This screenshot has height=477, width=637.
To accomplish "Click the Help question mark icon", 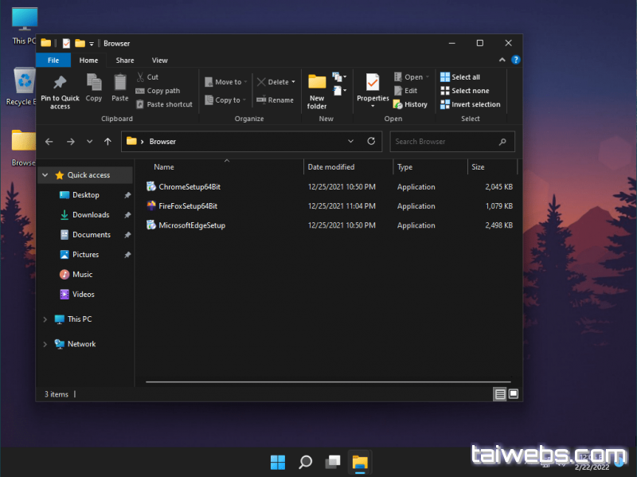I will (516, 60).
